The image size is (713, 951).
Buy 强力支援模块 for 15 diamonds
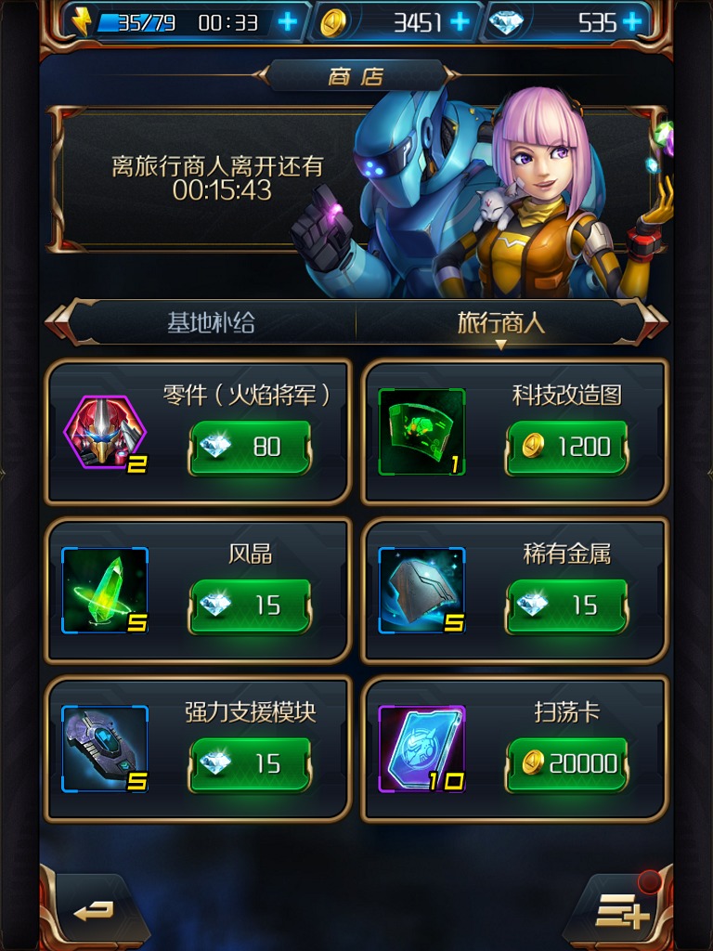(251, 765)
